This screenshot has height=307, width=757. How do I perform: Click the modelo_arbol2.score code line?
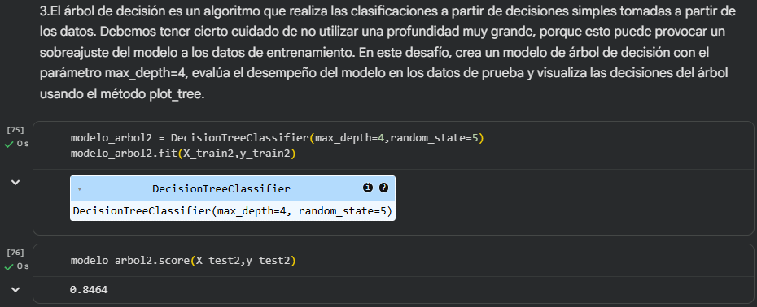[x=183, y=261]
